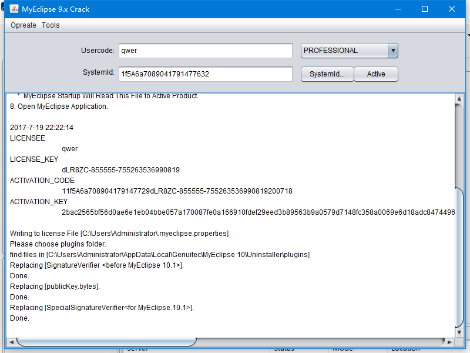Click the vertical scrollbar down arrow
Screen dimensions: 470x353
[459, 332]
